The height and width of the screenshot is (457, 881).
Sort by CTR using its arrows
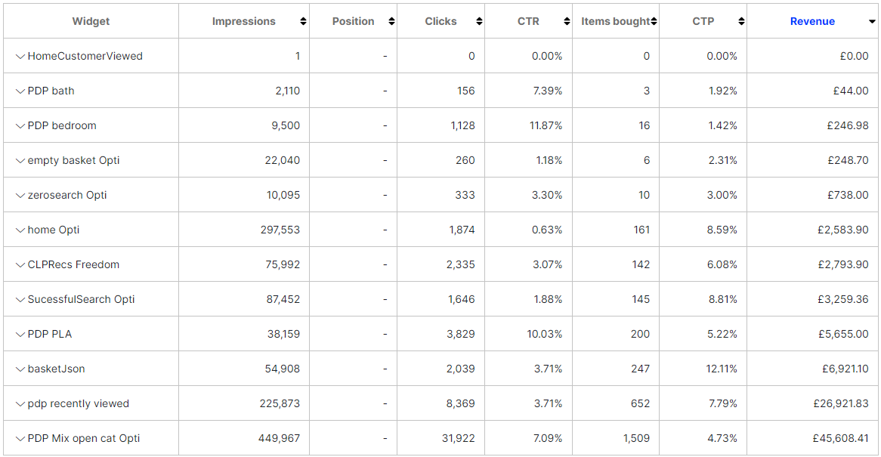(x=567, y=22)
